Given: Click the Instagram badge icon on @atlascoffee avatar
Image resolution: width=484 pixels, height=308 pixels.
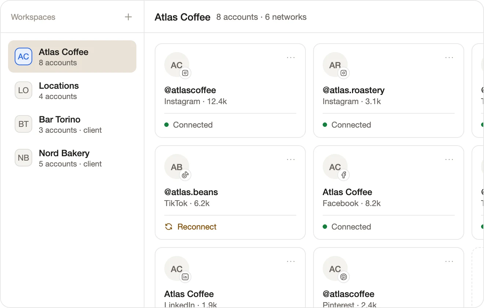Looking at the screenshot, I should tap(185, 73).
